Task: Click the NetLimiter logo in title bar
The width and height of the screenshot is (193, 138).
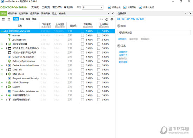Action: pyautogui.click(x=2, y=1)
